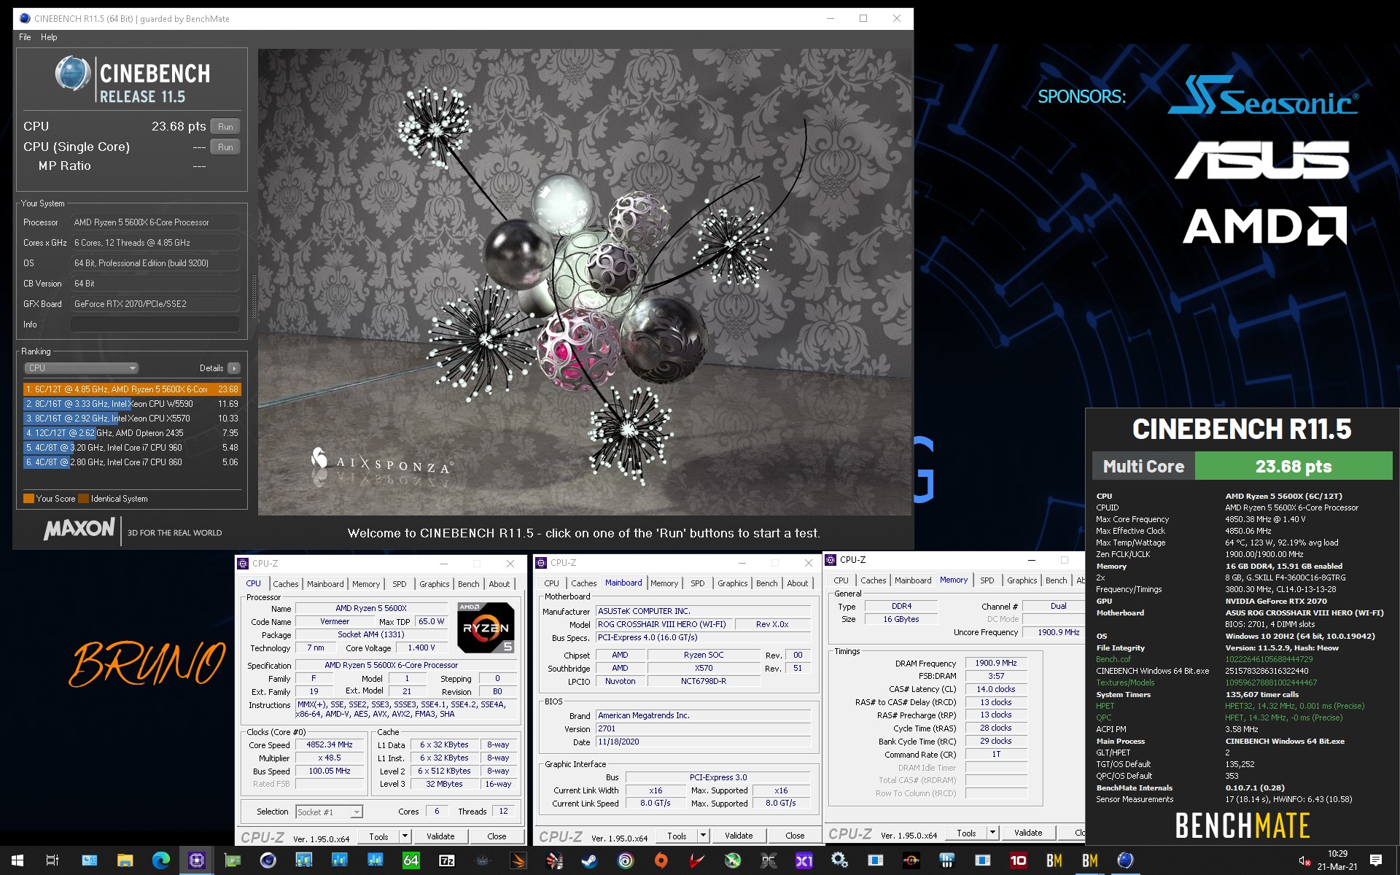Screen dimensions: 1400x875
Task: Click the Cinebench title bar globe icon
Action: (x=25, y=18)
